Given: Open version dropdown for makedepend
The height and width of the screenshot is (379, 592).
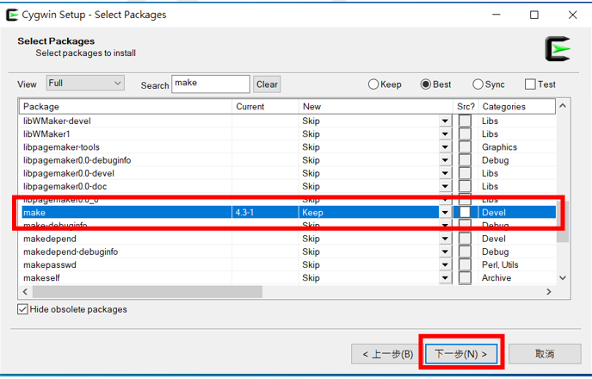Looking at the screenshot, I should click(x=445, y=239).
